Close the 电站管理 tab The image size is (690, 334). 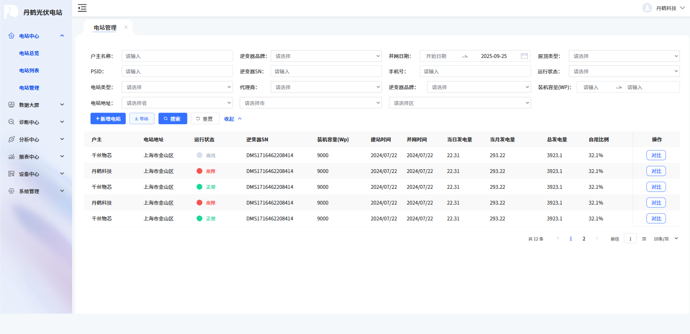pos(126,27)
